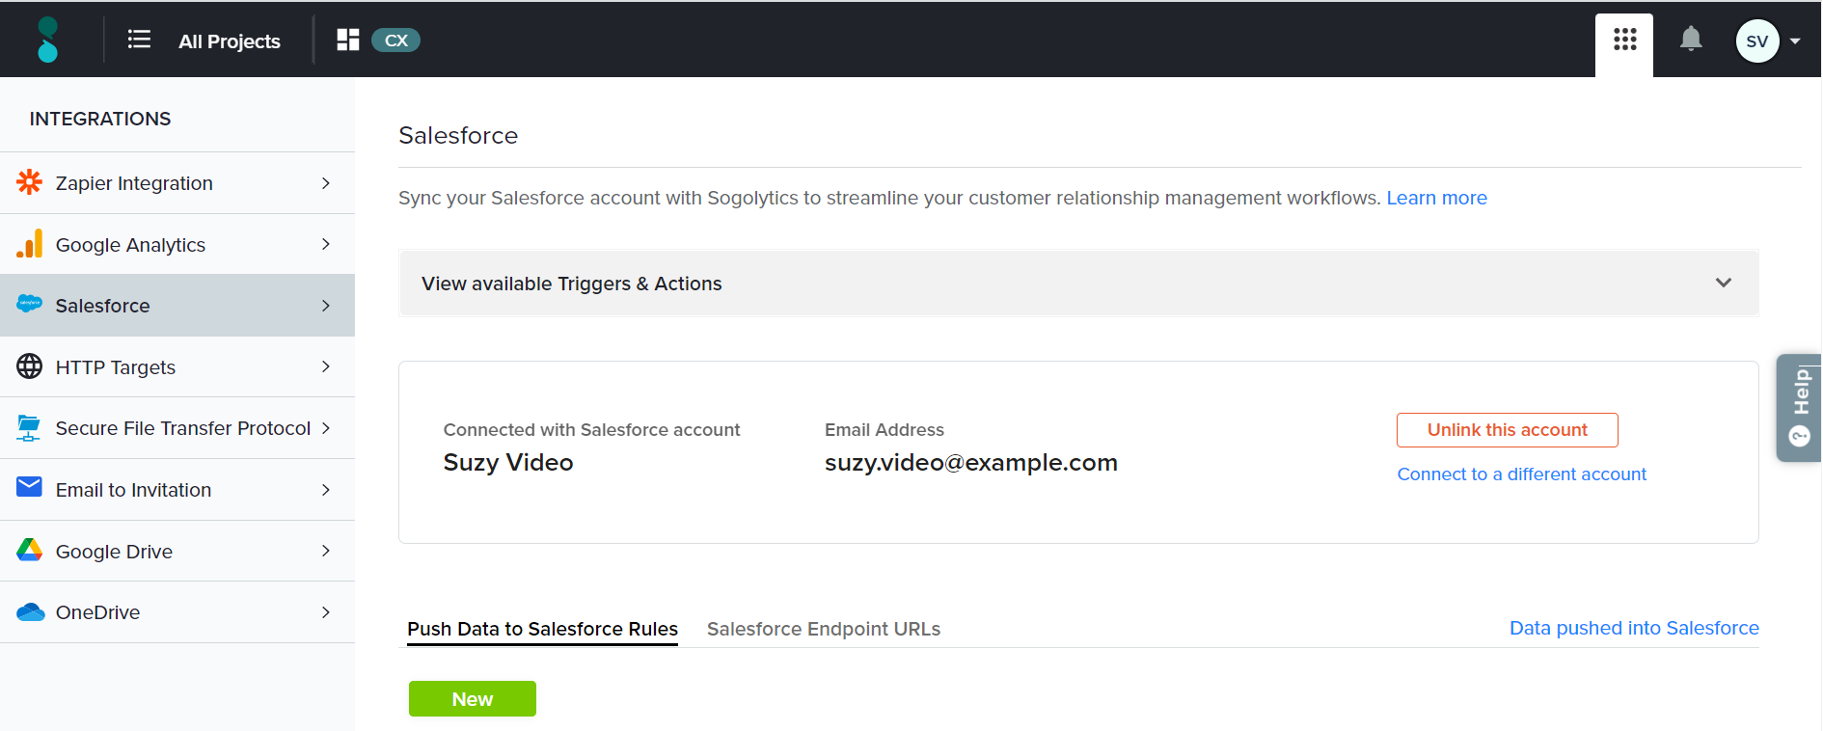The image size is (1823, 731).
Task: Expand Secure File Transfer Protocol chevron
Action: pos(326,428)
